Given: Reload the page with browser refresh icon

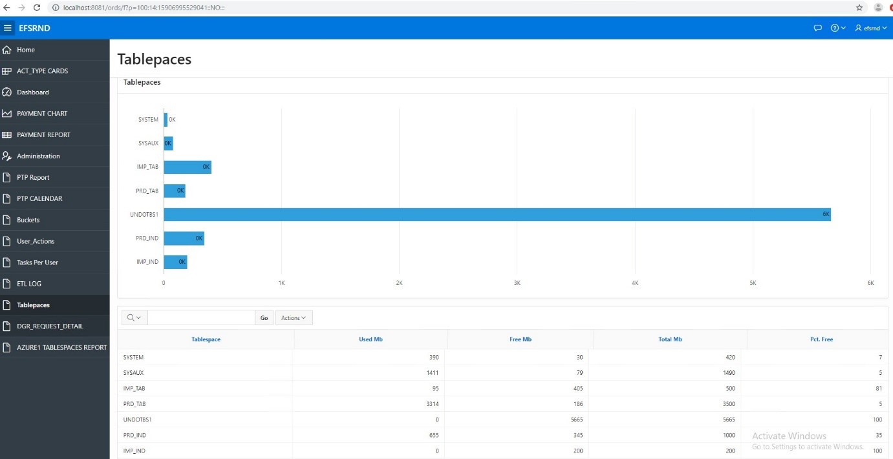Looking at the screenshot, I should pos(37,8).
